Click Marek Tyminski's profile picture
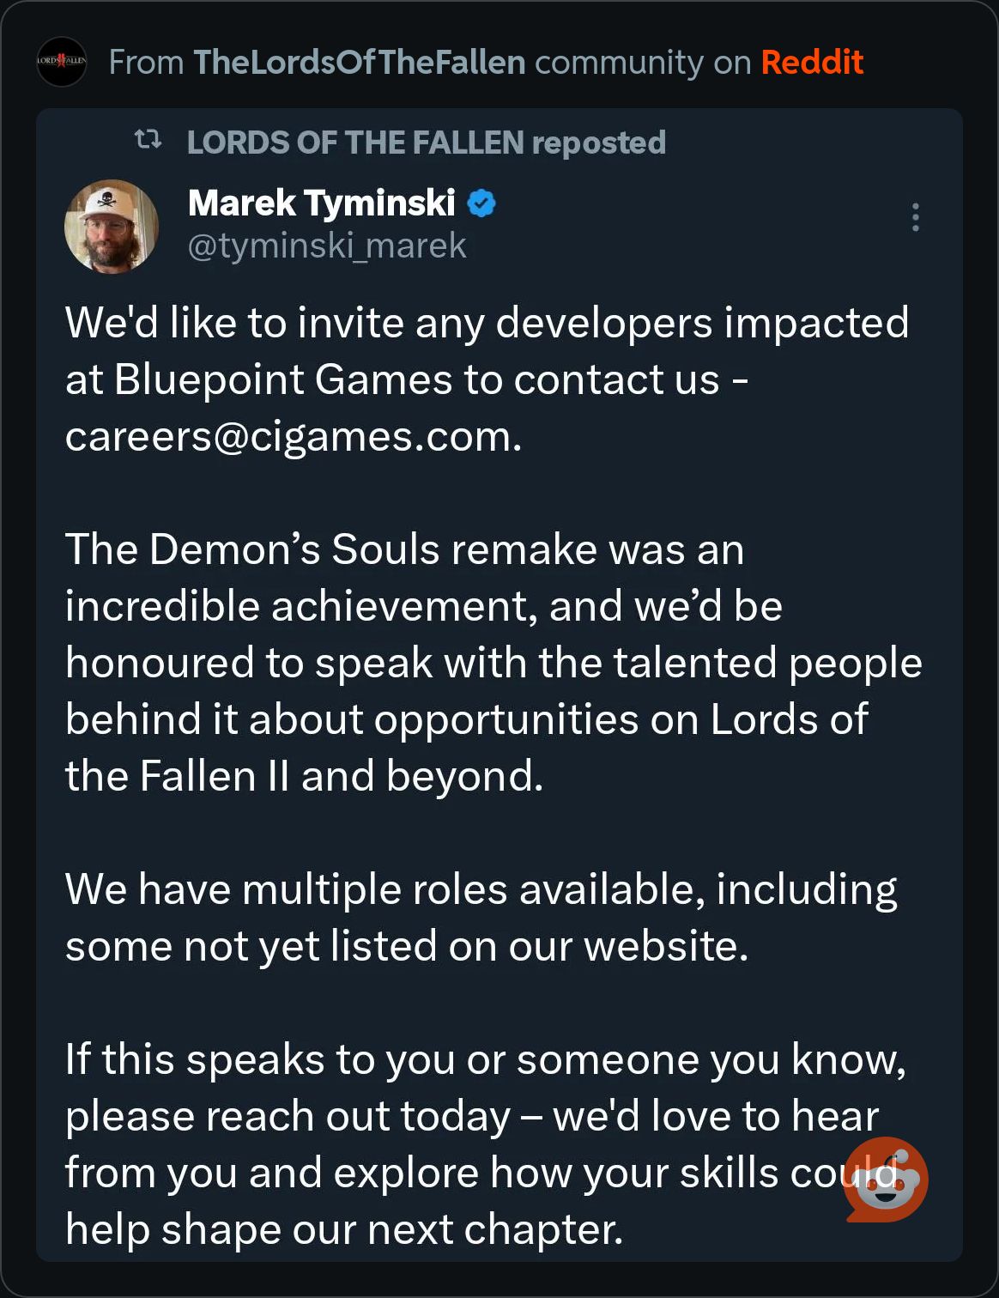999x1298 pixels. pos(112,226)
